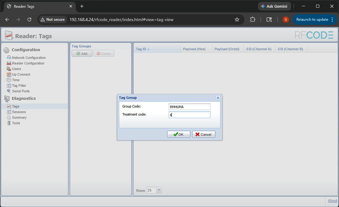Viewport: 339px width, 207px height.
Task: Click the Summary icon in sidebar
Action: [9, 117]
